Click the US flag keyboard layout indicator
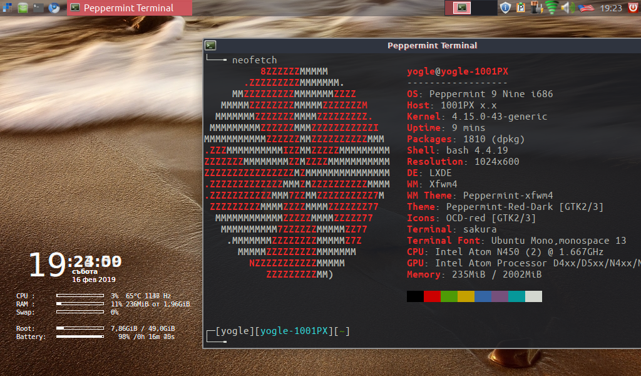Image resolution: width=641 pixels, height=376 pixels. pos(586,8)
